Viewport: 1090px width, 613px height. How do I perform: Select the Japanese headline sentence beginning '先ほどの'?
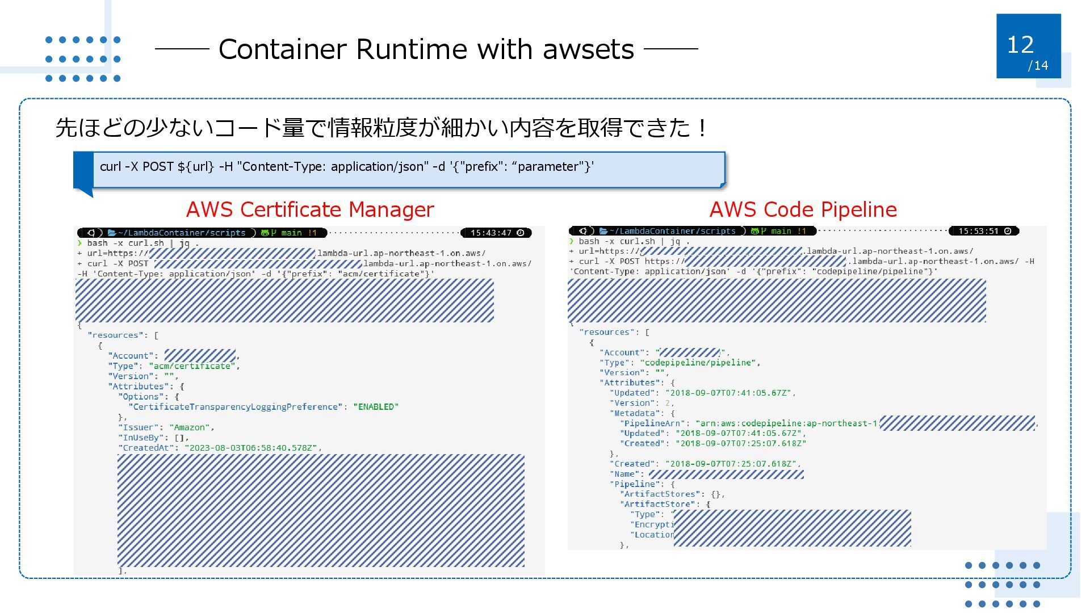pos(381,127)
